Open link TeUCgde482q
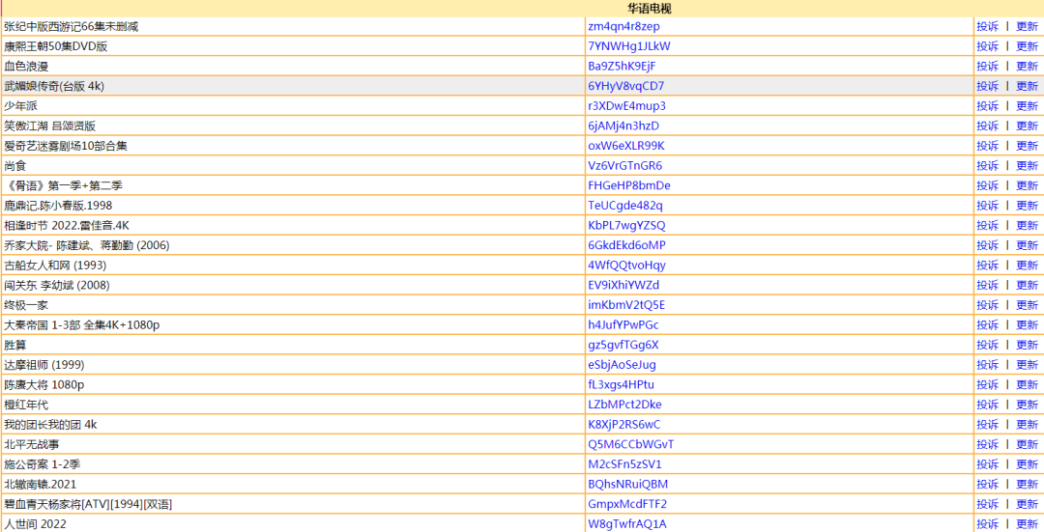Viewport: 1044px width, 532px height. [625, 206]
